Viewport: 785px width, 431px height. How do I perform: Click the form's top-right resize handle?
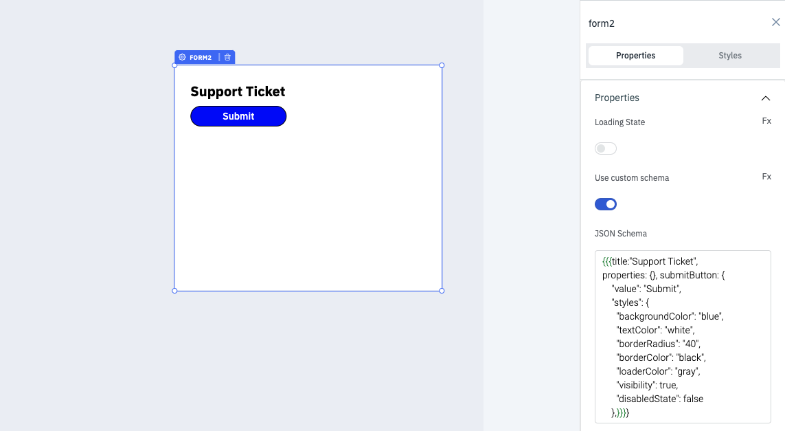[442, 65]
